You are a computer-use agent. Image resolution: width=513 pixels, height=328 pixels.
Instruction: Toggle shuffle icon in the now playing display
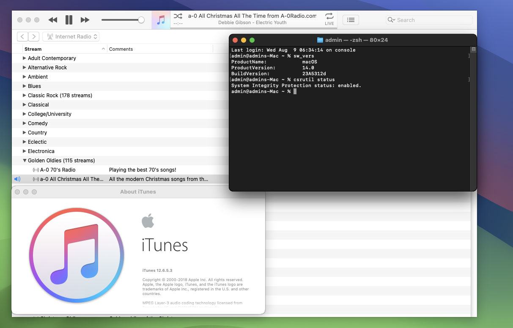(x=178, y=16)
